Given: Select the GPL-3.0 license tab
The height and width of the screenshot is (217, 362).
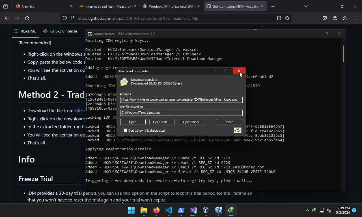Looking at the screenshot, I should click(60, 31).
